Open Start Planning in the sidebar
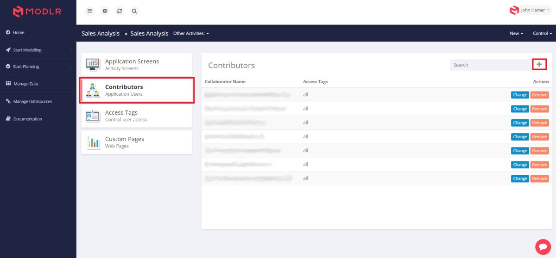Viewport: 556px width, 258px height. (x=38, y=67)
